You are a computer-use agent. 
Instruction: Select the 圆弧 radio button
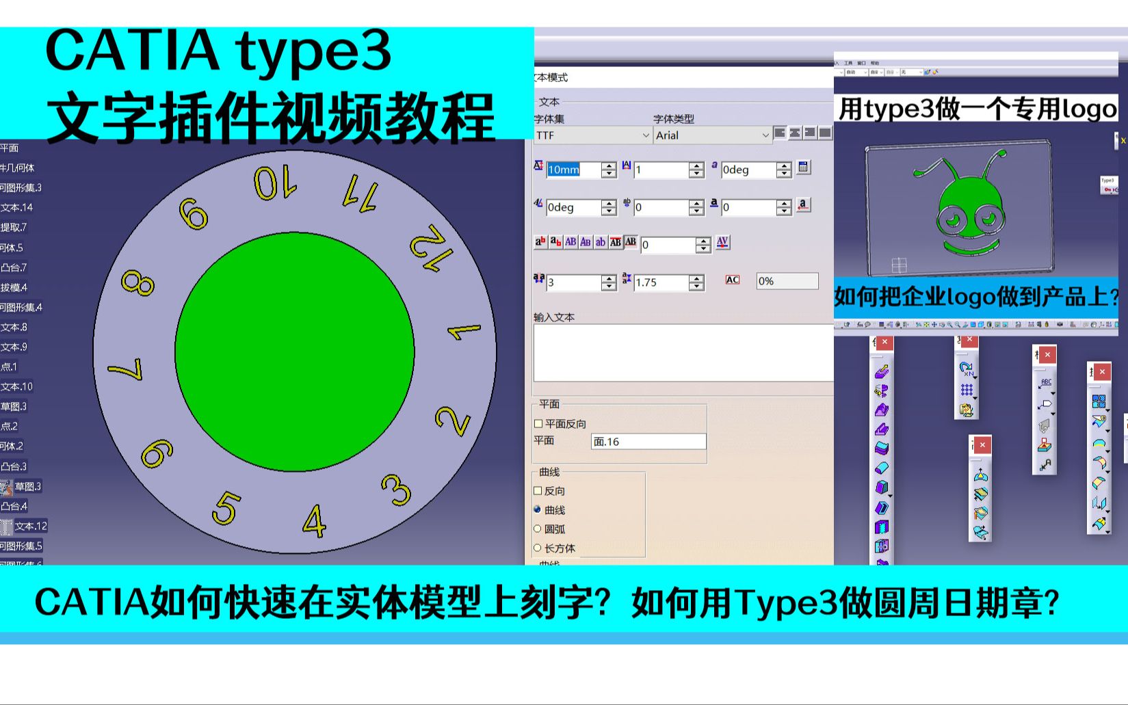536,529
